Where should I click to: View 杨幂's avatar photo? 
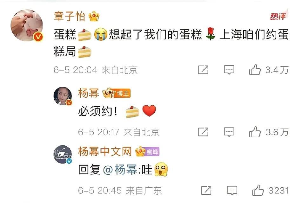63,96
